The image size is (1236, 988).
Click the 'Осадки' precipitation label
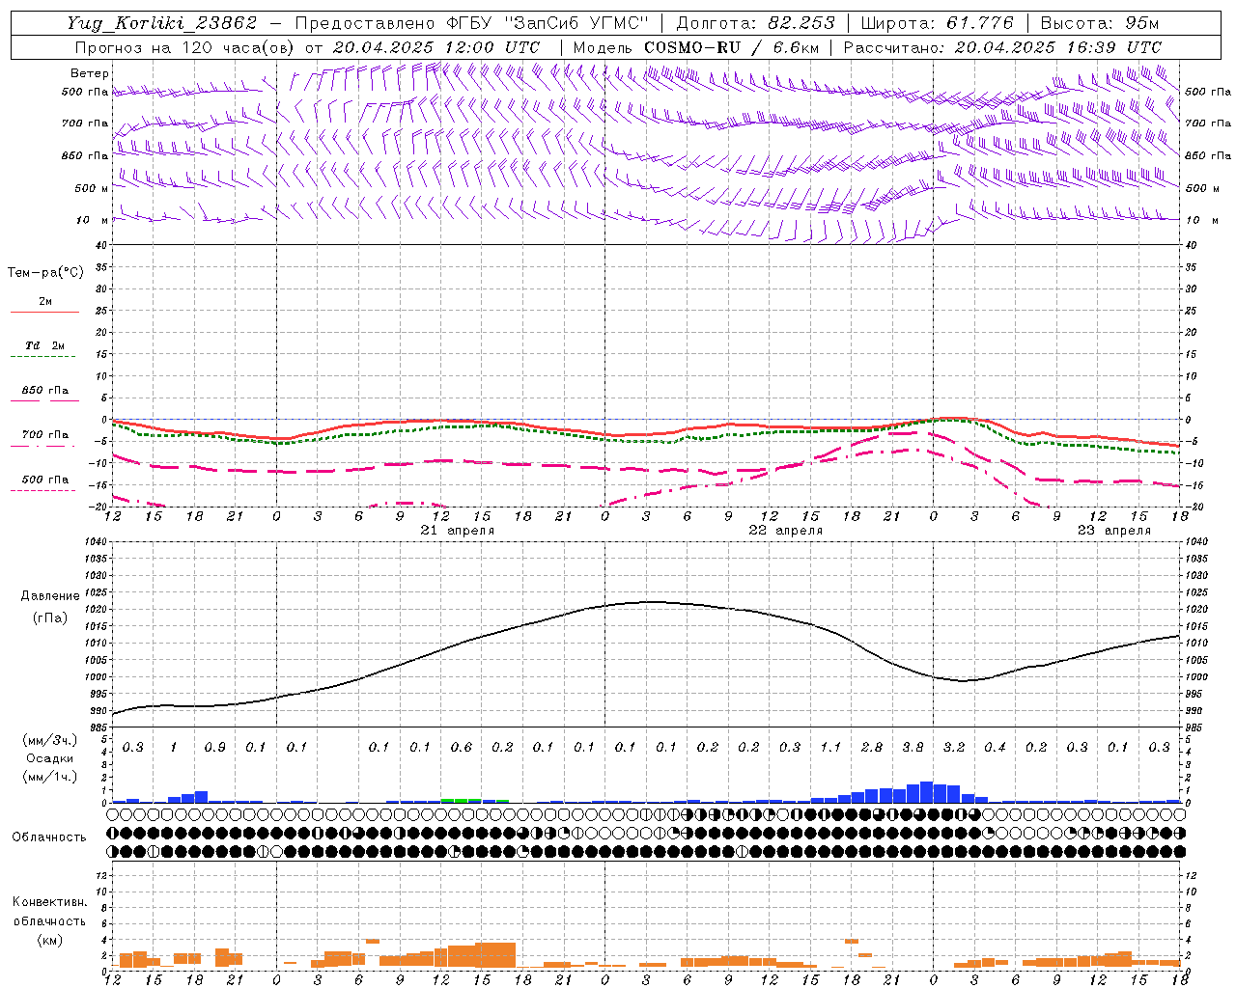click(49, 758)
